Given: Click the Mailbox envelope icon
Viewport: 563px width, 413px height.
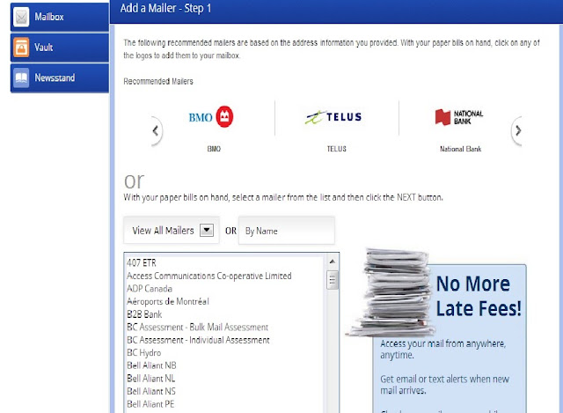Looking at the screenshot, I should [x=21, y=17].
